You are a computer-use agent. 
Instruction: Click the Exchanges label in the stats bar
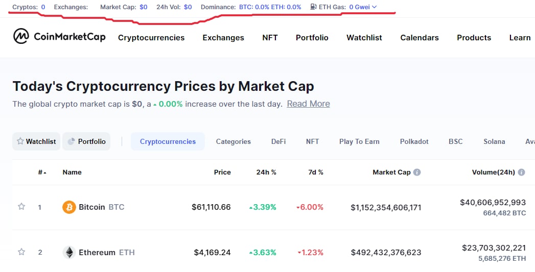tap(71, 7)
